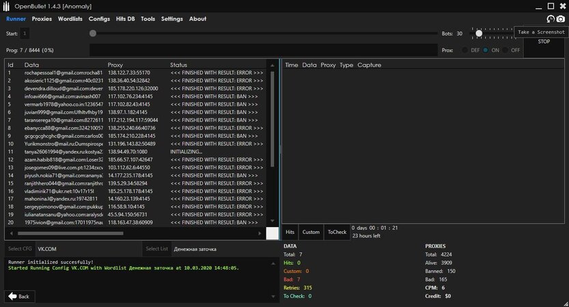The image size is (569, 307).
Task: Open the Hits DB section
Action: [x=125, y=19]
